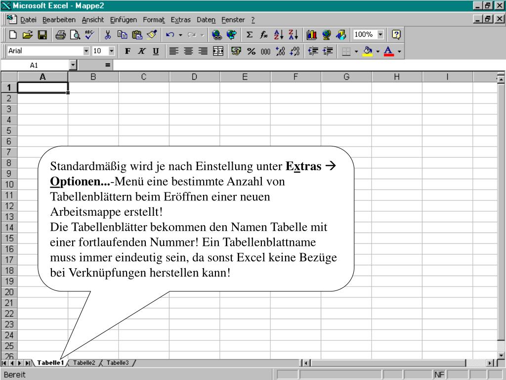Switch to the Tabelle3 sheet tab
This screenshot has height=380, width=506.
[118, 363]
